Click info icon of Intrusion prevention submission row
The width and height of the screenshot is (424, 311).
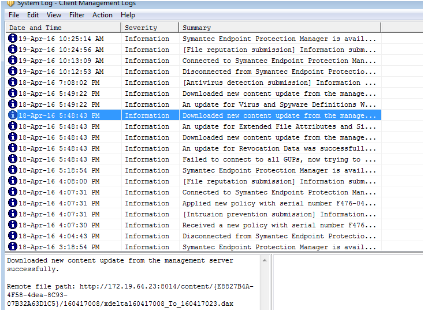pos(13,214)
